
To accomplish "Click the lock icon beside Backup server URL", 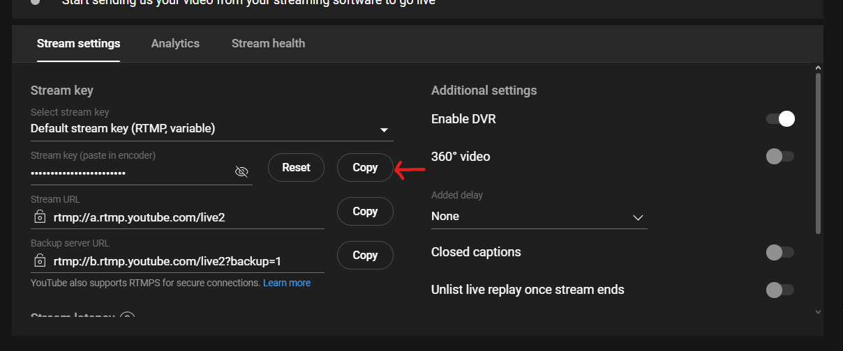I will click(40, 261).
